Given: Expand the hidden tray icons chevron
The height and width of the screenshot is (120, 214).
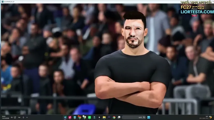Looking at the screenshot, I should [27, 117].
